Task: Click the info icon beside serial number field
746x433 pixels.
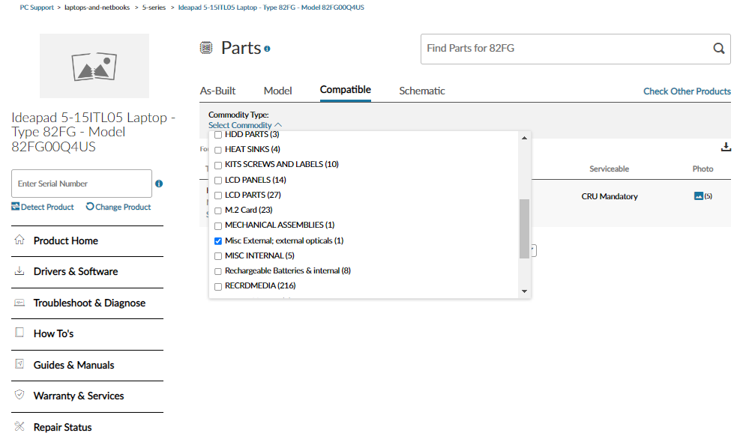Action: [x=159, y=184]
